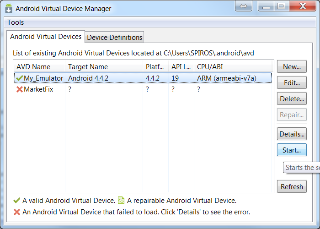Sort by the AVD Name column header
The height and width of the screenshot is (229, 320).
coord(39,67)
